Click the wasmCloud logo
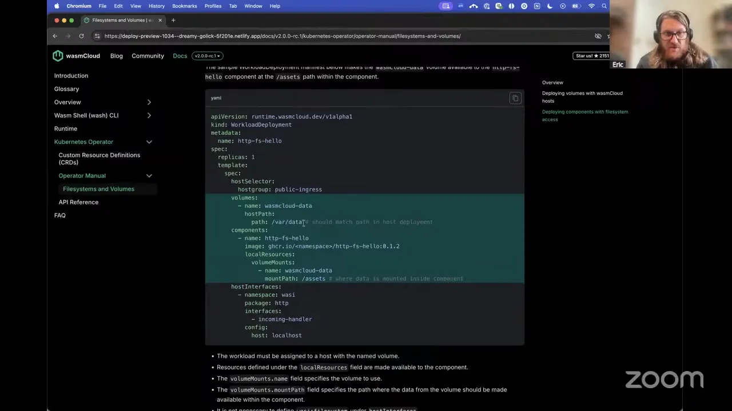 click(x=76, y=56)
